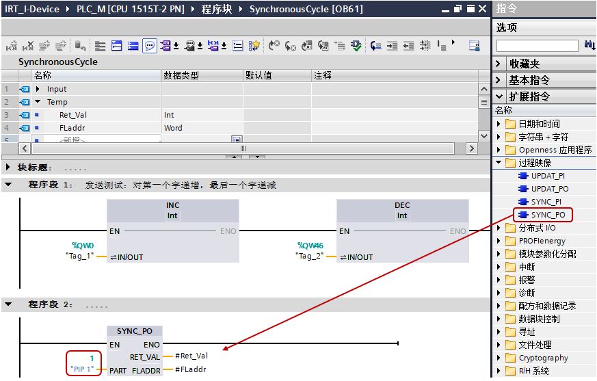
Task: Click horizontal scrollbar left arrow
Action: 25,148
